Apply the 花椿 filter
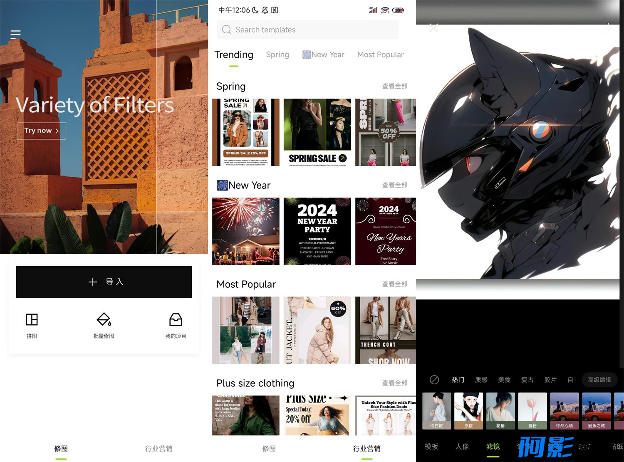624x462 pixels. click(500, 411)
